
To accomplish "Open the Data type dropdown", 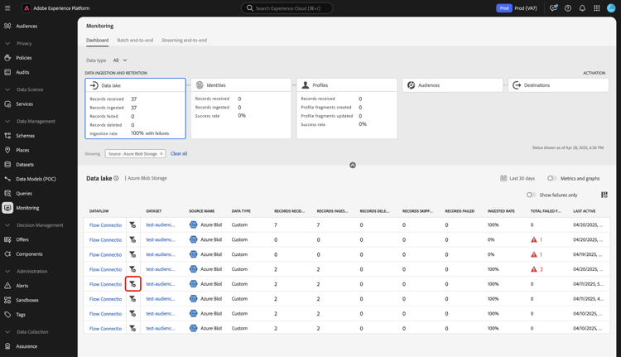I will (120, 60).
